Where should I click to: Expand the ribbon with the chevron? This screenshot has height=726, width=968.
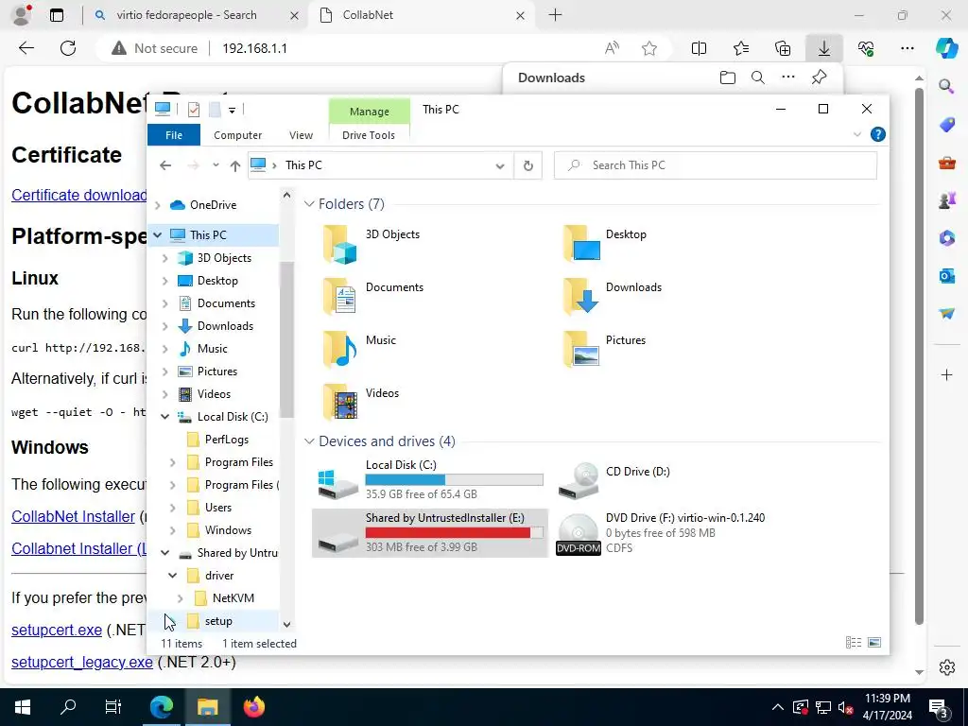coord(856,134)
